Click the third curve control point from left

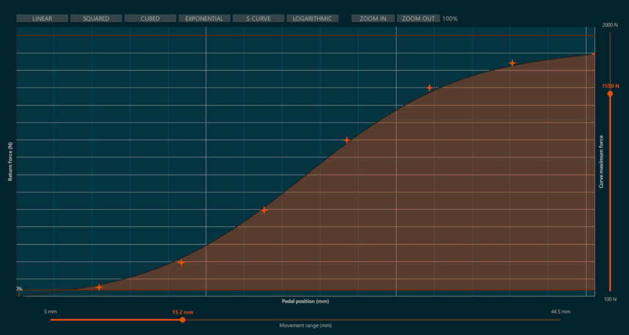click(264, 210)
